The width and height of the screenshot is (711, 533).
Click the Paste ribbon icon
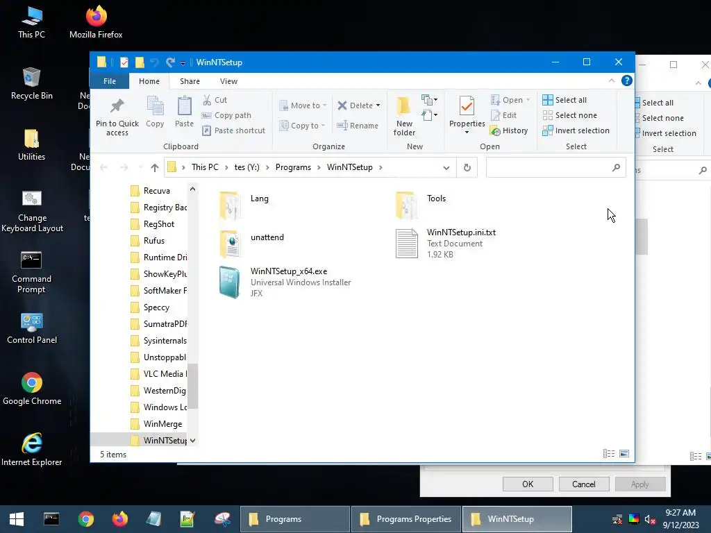pos(184,112)
